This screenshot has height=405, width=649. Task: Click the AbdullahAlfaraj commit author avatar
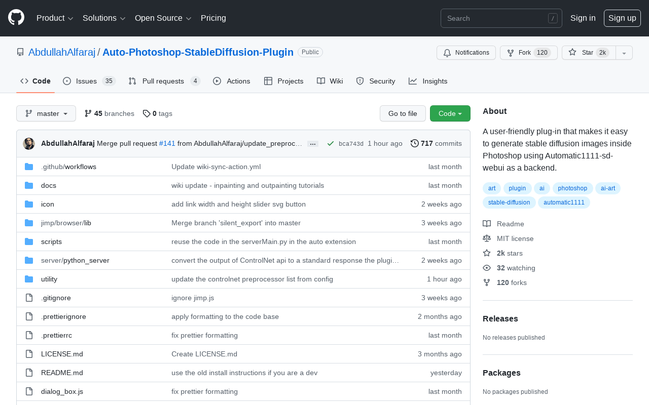click(x=29, y=144)
